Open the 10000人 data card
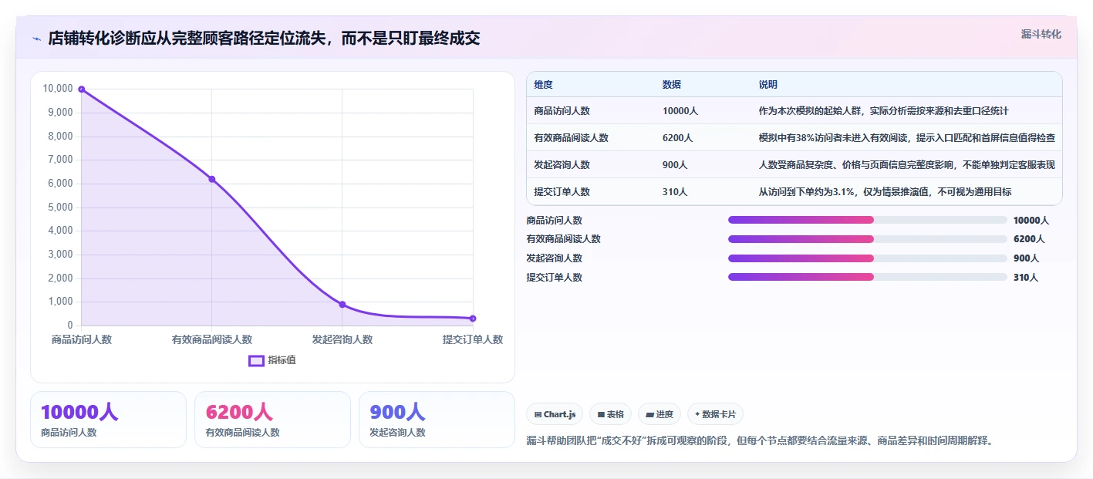 pos(108,420)
